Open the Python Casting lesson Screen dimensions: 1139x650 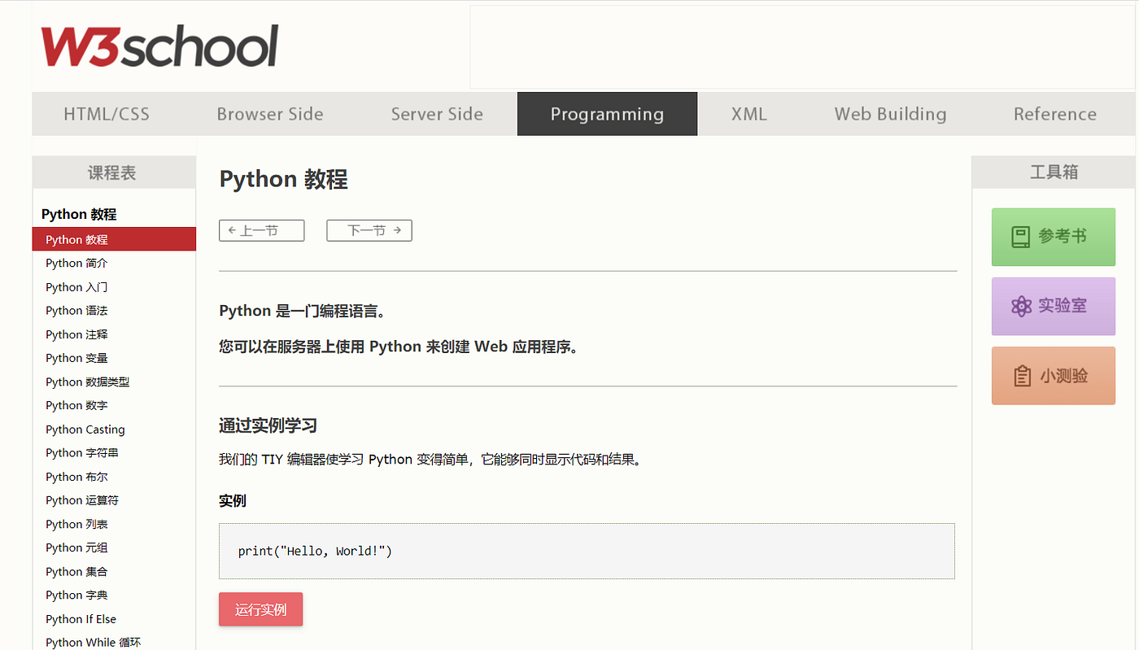(x=85, y=429)
